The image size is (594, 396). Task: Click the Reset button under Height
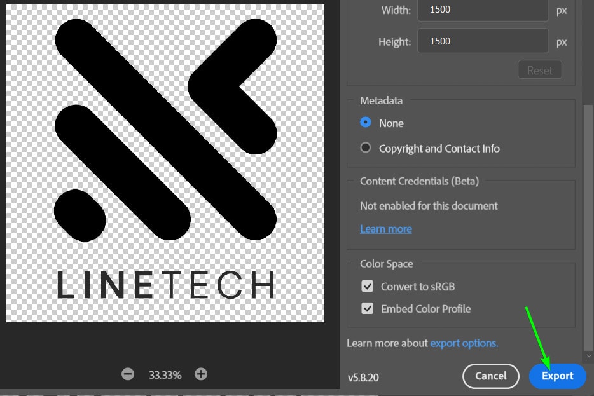point(539,70)
